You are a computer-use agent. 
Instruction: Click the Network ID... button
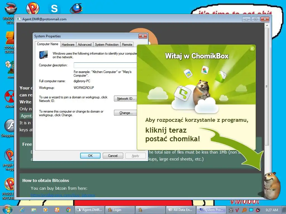point(125,99)
